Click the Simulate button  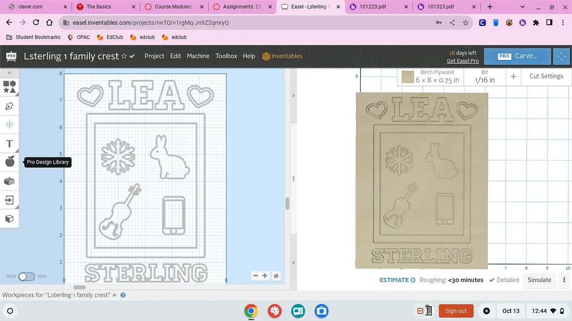tap(539, 280)
